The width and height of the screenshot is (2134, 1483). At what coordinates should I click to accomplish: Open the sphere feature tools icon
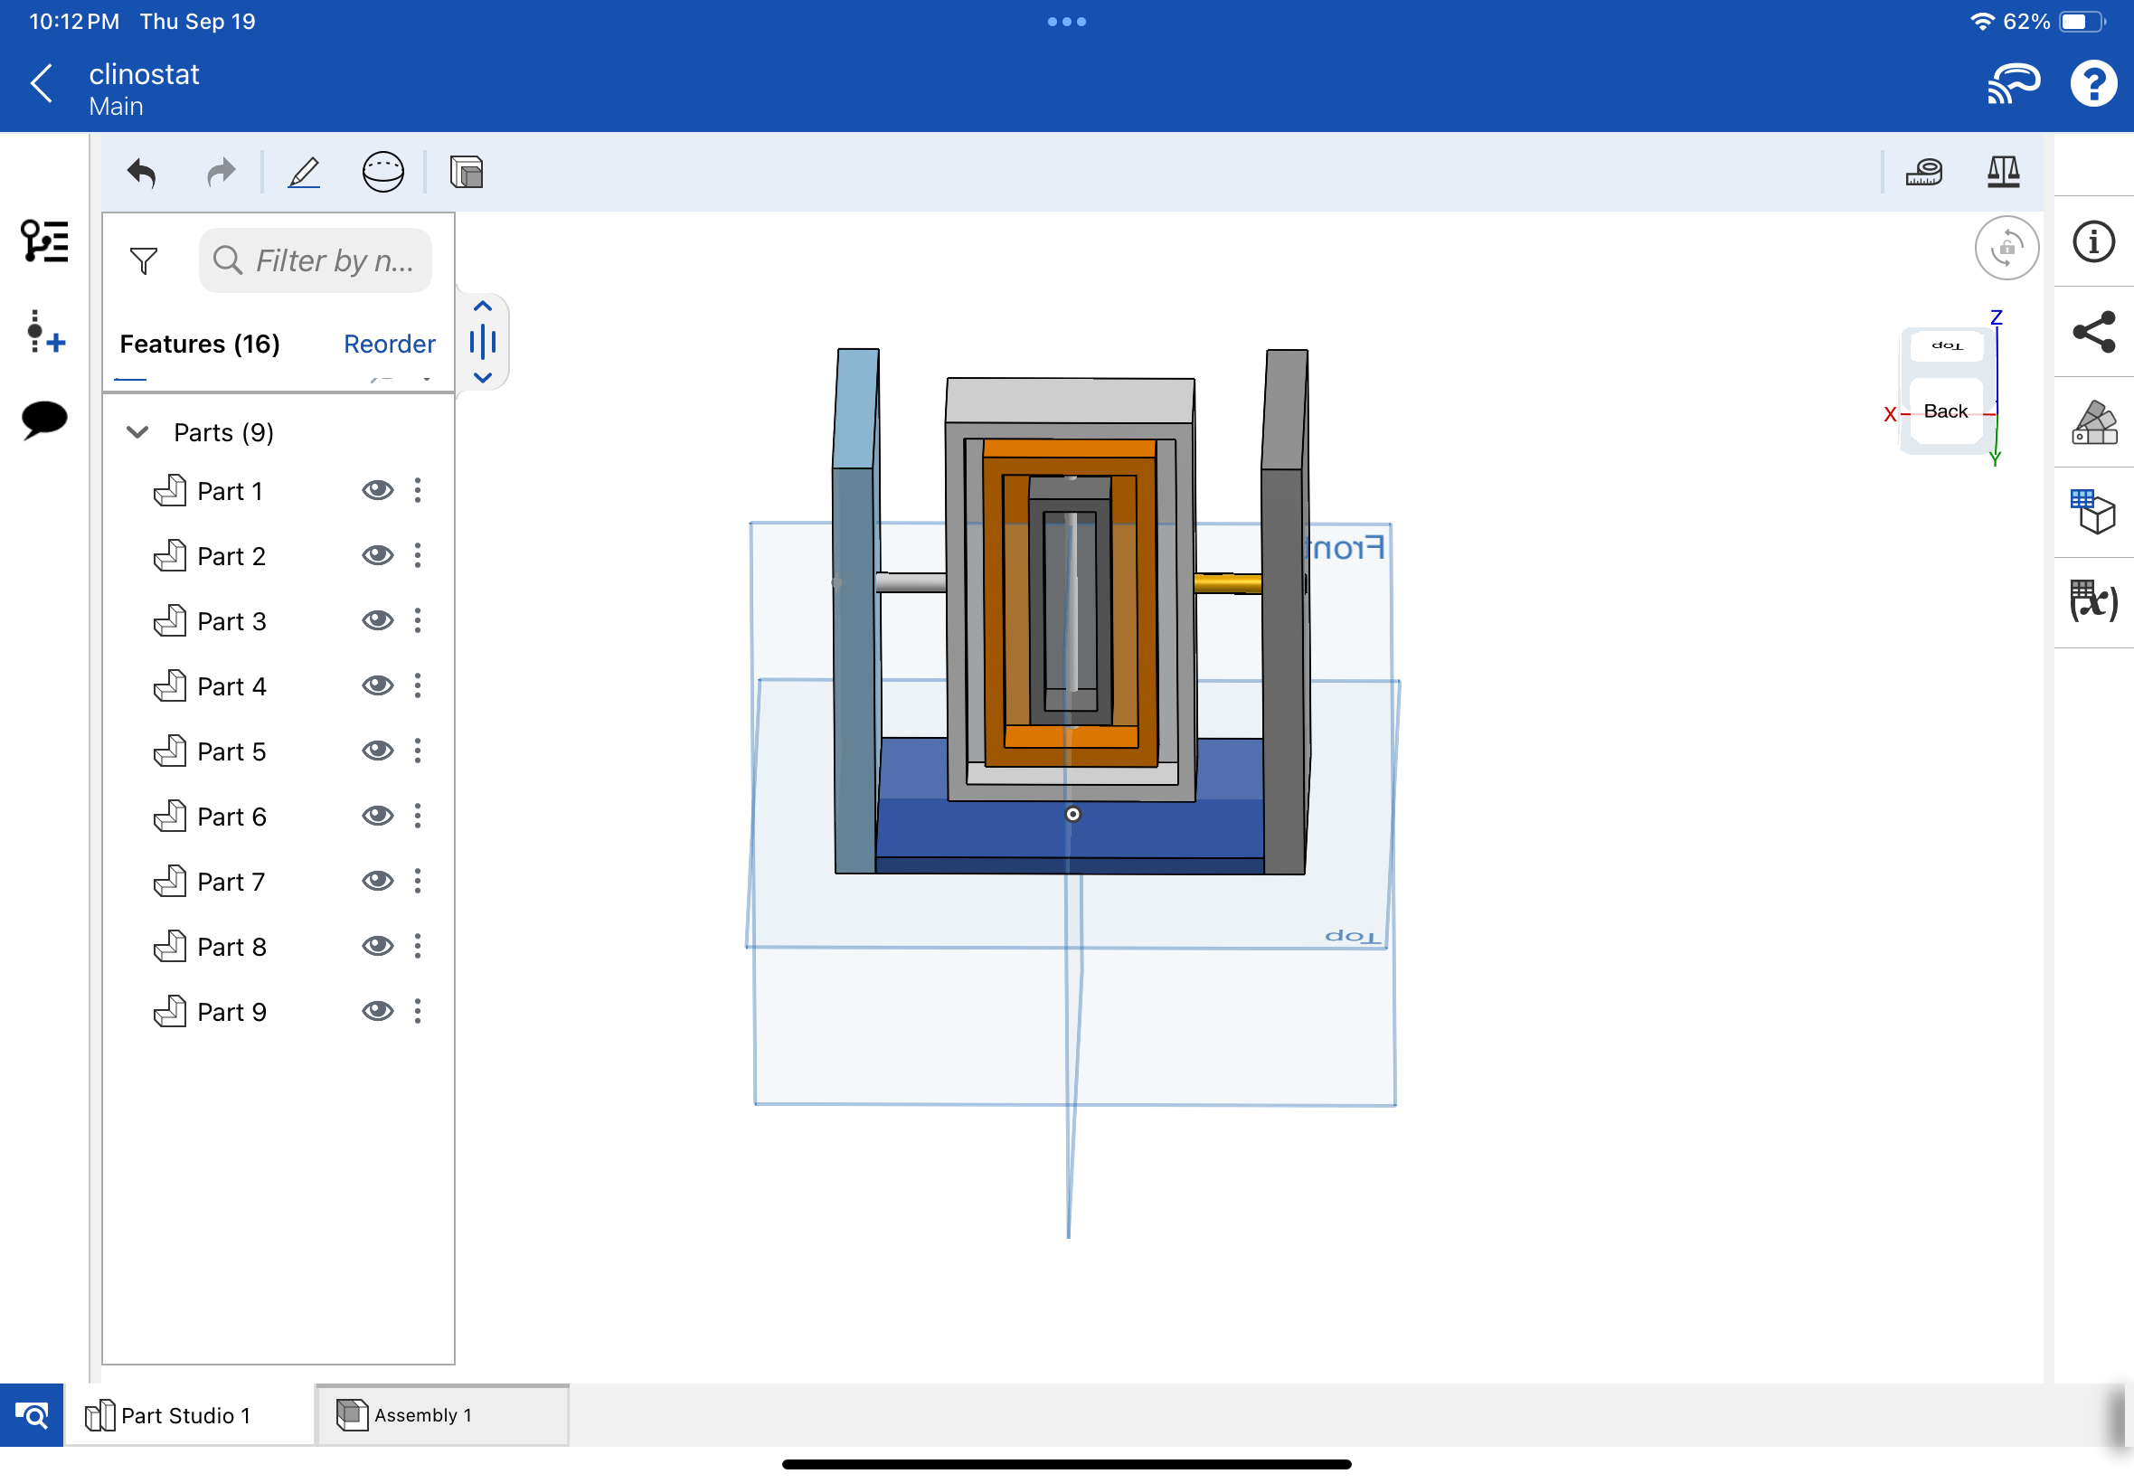pyautogui.click(x=382, y=173)
